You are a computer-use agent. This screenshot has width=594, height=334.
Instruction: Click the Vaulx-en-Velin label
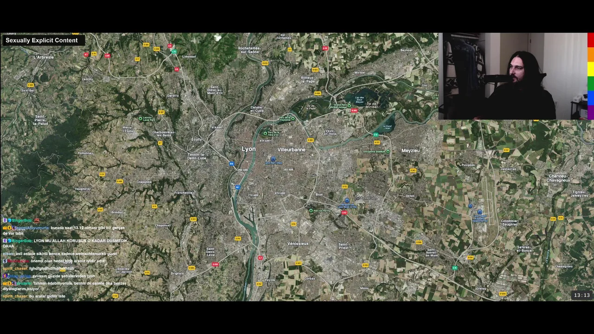coord(330,132)
